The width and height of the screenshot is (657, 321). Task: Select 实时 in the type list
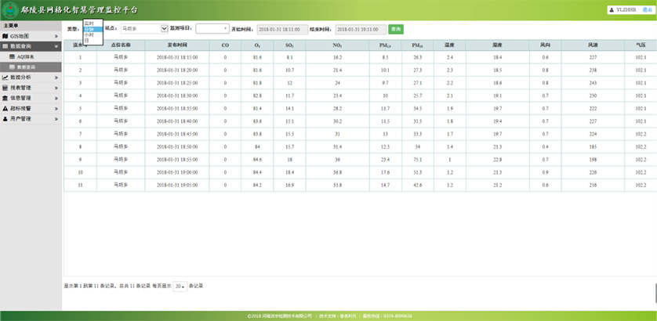pos(93,23)
